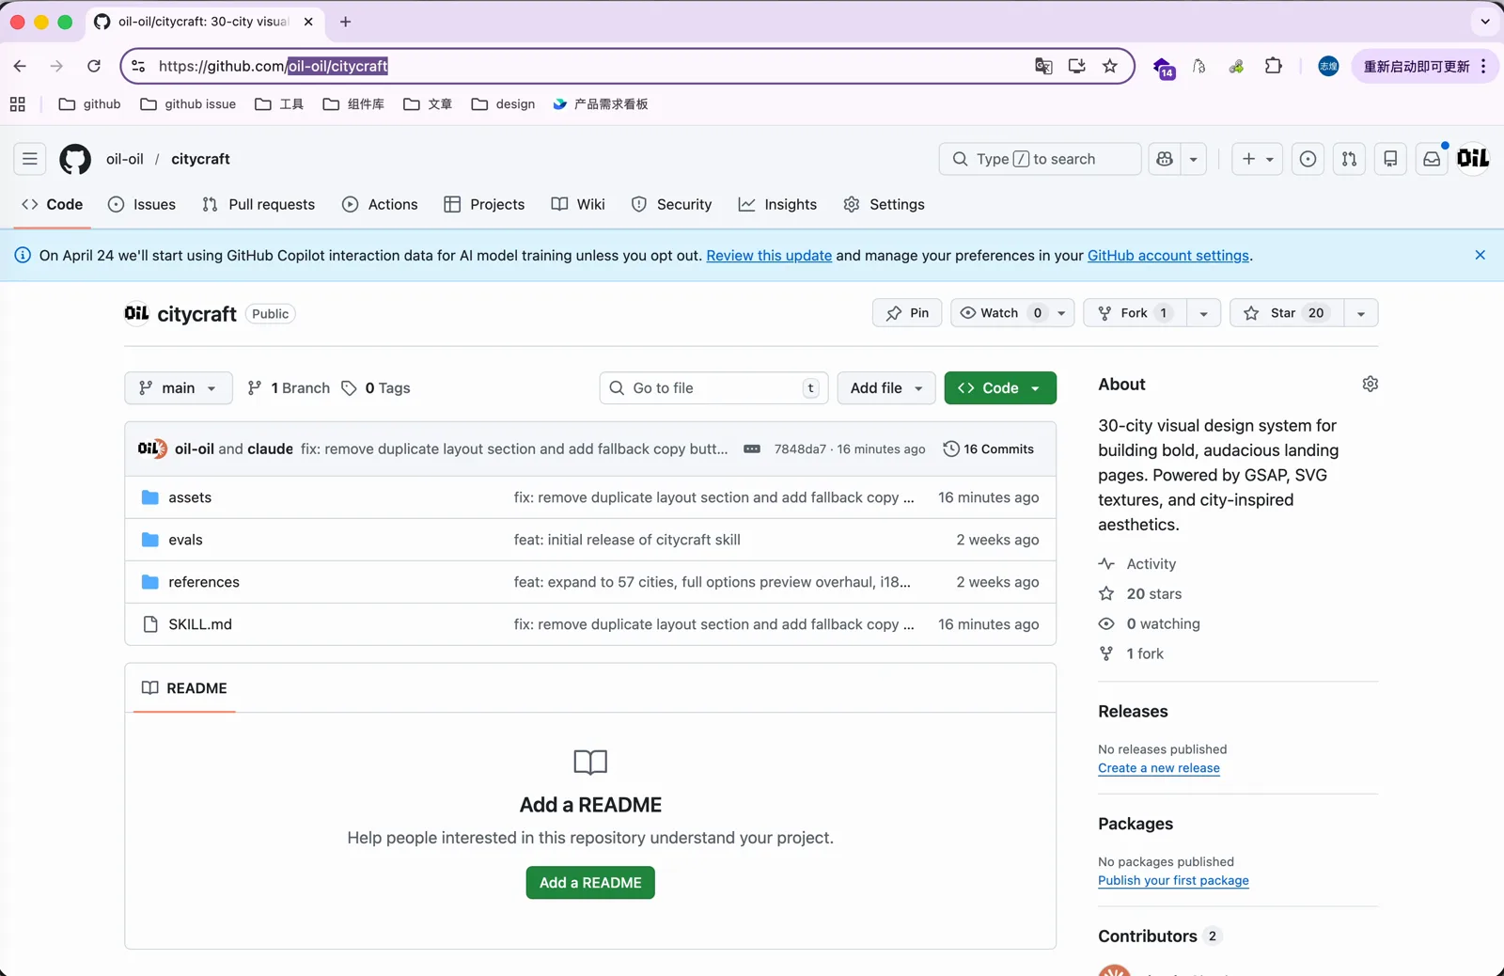Open the references folder
Viewport: 1504px width, 976px height.
tap(204, 582)
